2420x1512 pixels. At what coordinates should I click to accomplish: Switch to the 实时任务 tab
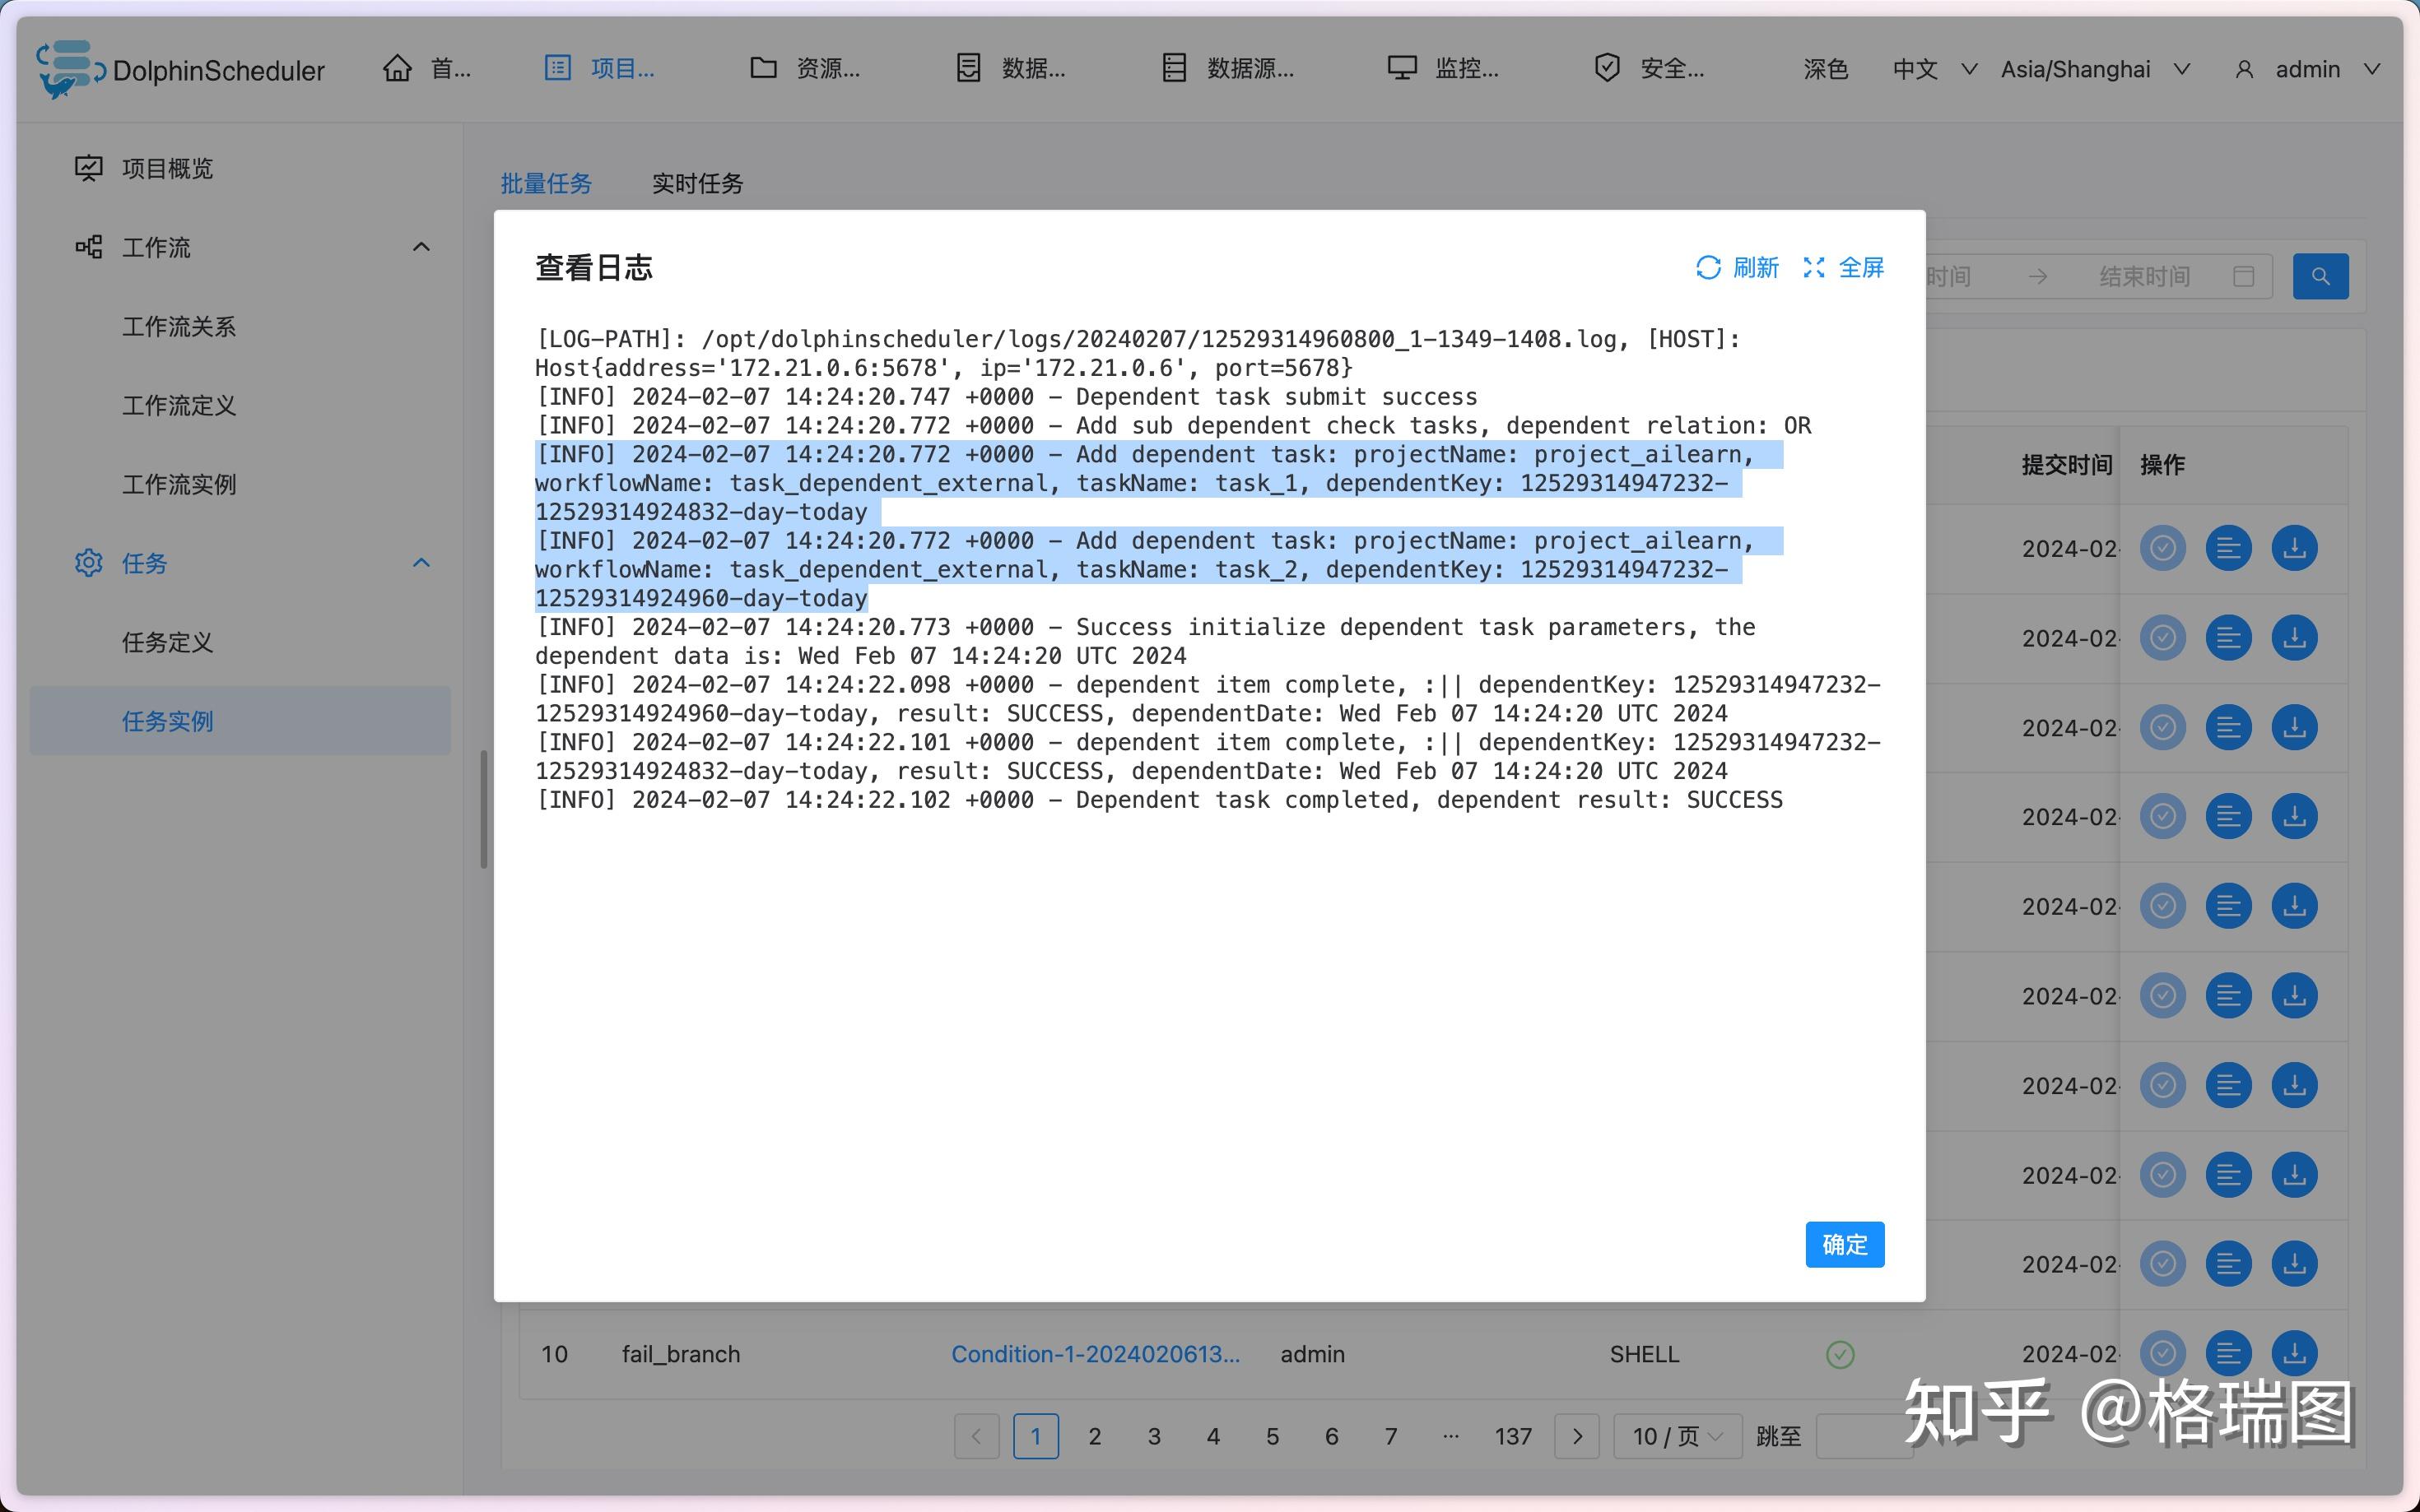(x=696, y=183)
